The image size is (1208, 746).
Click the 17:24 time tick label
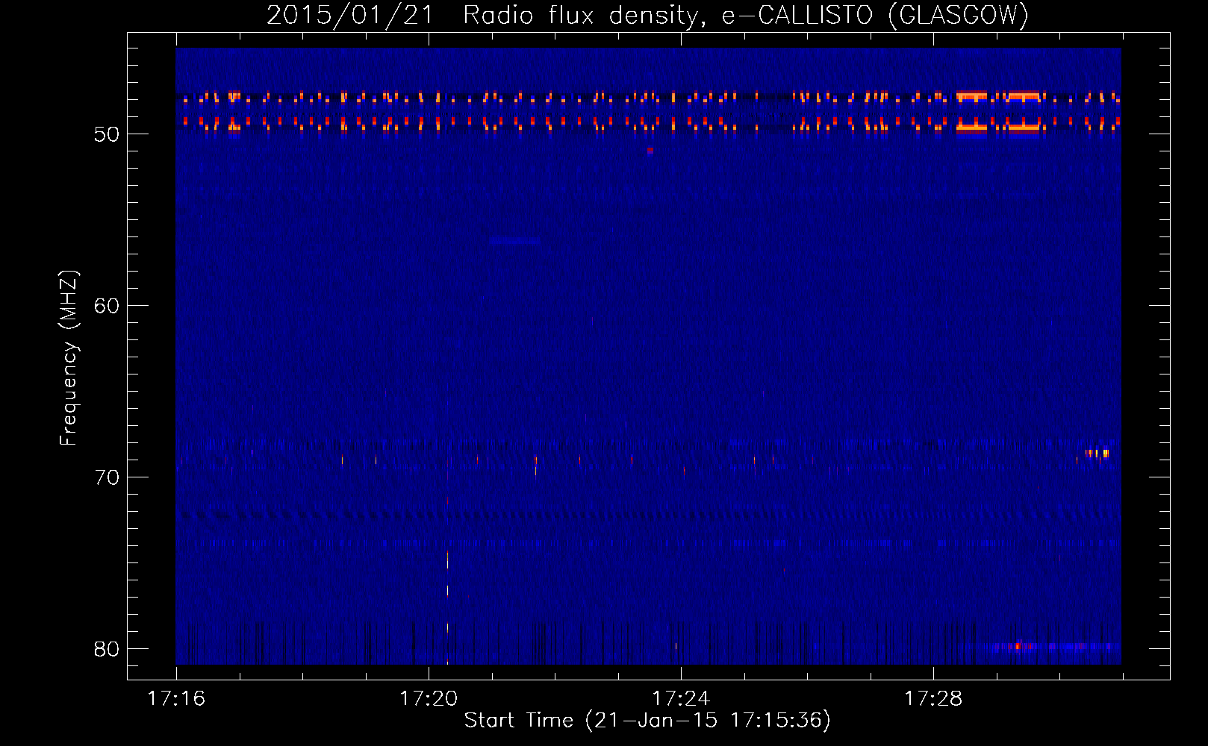681,698
